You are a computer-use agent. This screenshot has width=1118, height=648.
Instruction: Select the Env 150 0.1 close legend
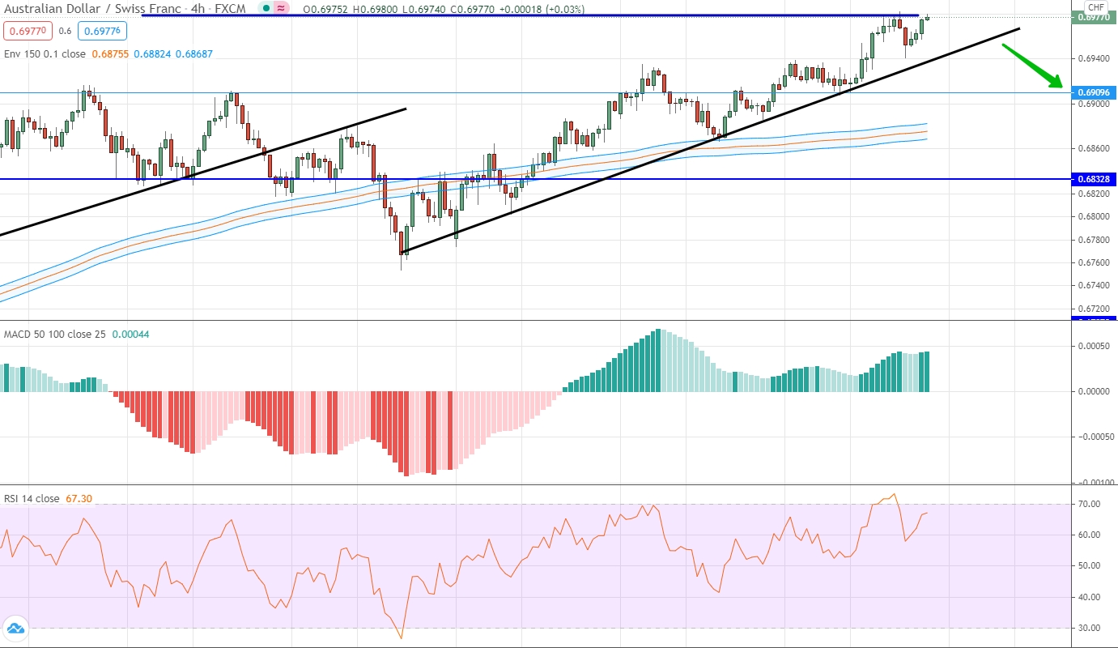tap(45, 53)
